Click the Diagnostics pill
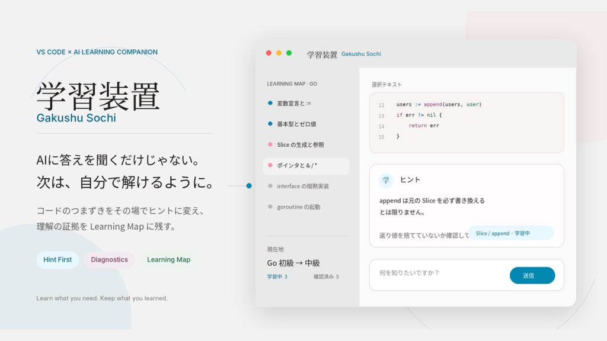Screen dimensions: 607x341 [x=109, y=260]
